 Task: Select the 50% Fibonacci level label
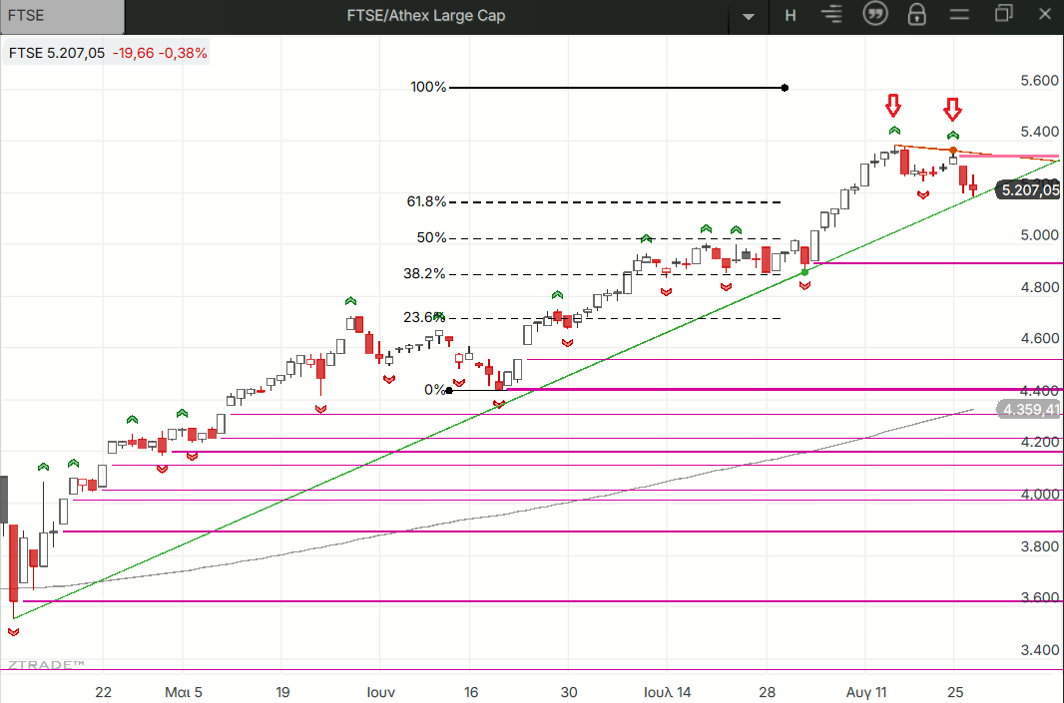[x=431, y=237]
